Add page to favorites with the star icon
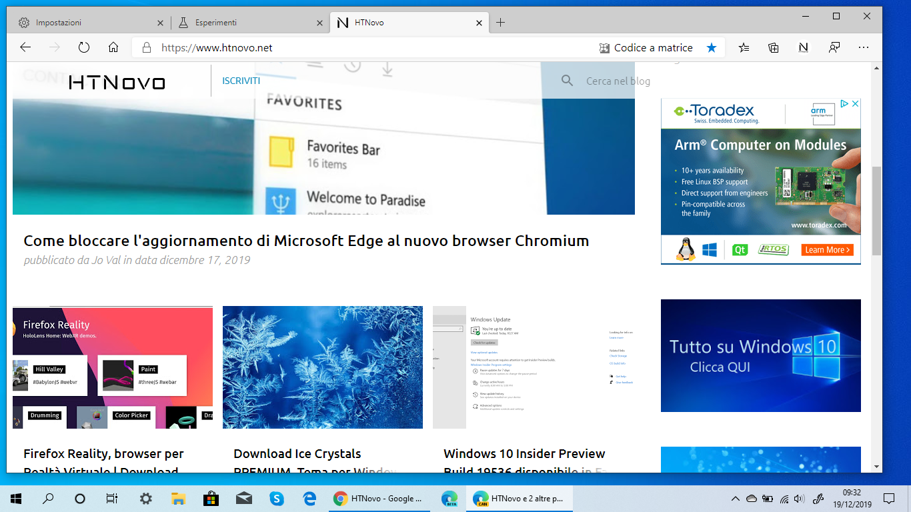This screenshot has width=911, height=512. [712, 47]
